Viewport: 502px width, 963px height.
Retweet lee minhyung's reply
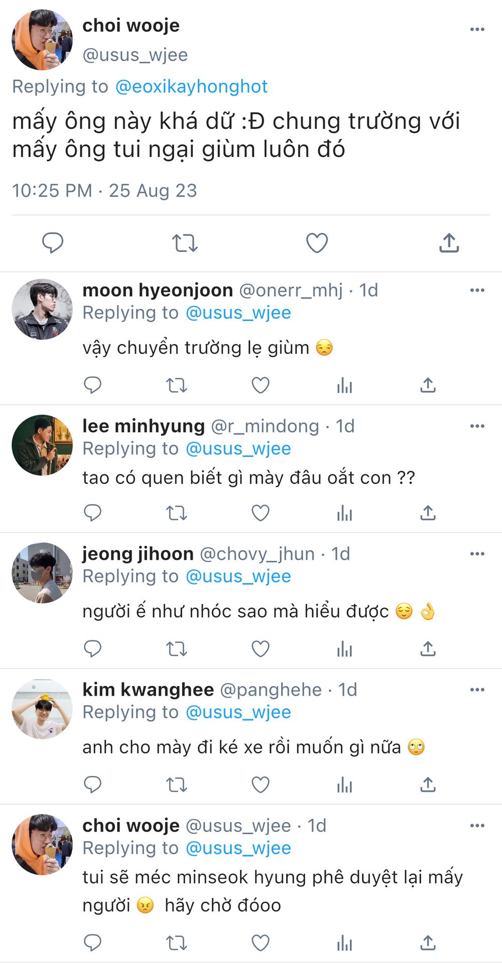pos(176,513)
